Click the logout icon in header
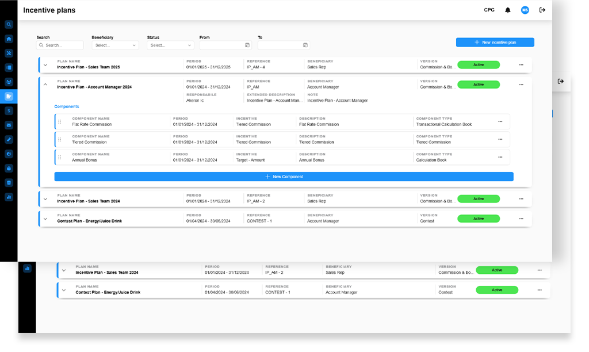 [542, 10]
